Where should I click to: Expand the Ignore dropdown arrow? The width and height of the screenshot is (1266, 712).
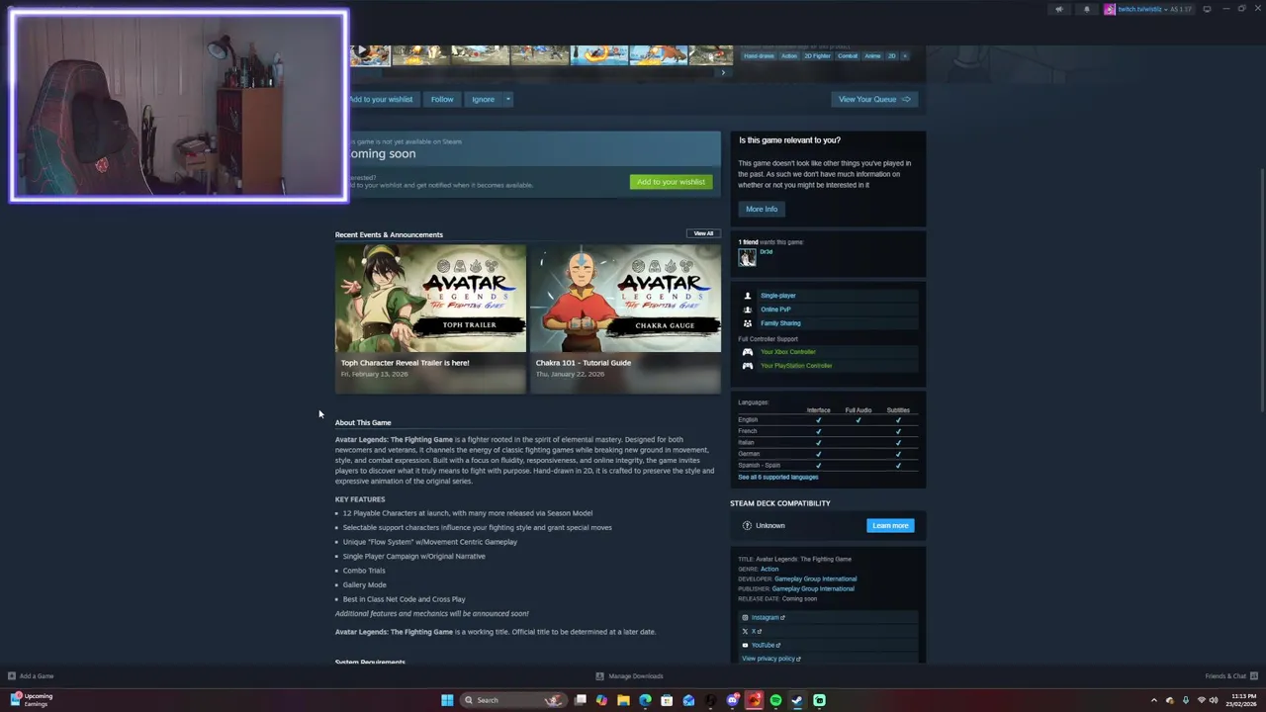[x=507, y=99]
